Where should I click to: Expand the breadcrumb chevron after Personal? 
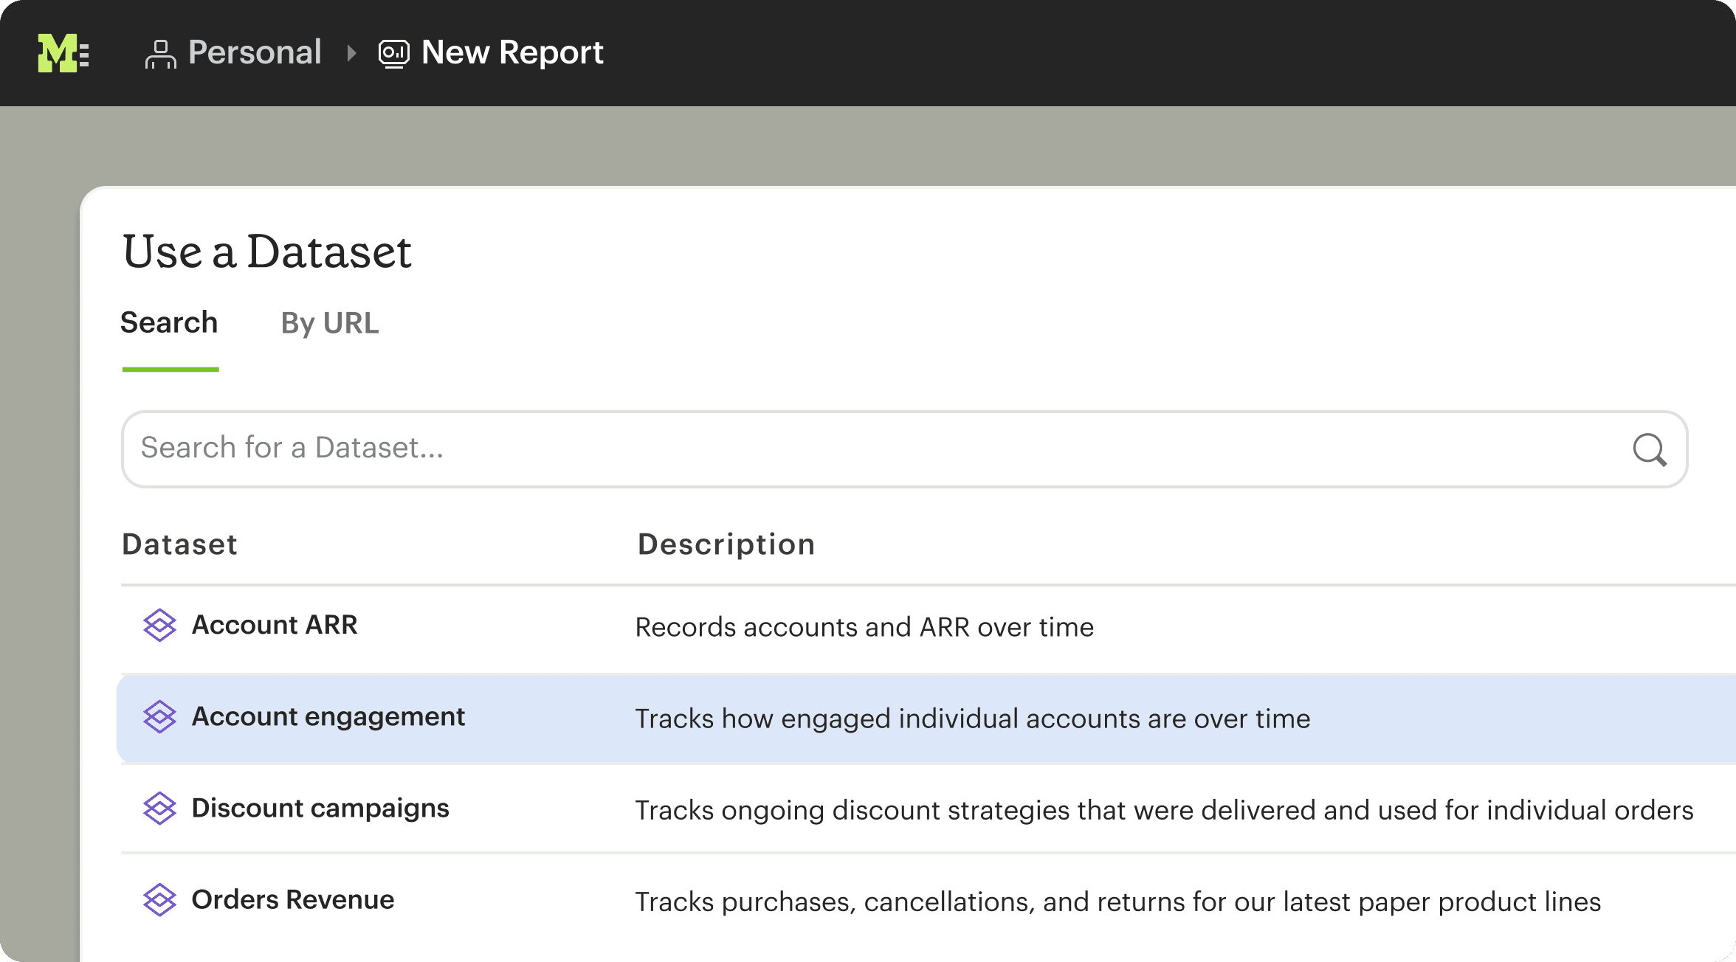(350, 52)
